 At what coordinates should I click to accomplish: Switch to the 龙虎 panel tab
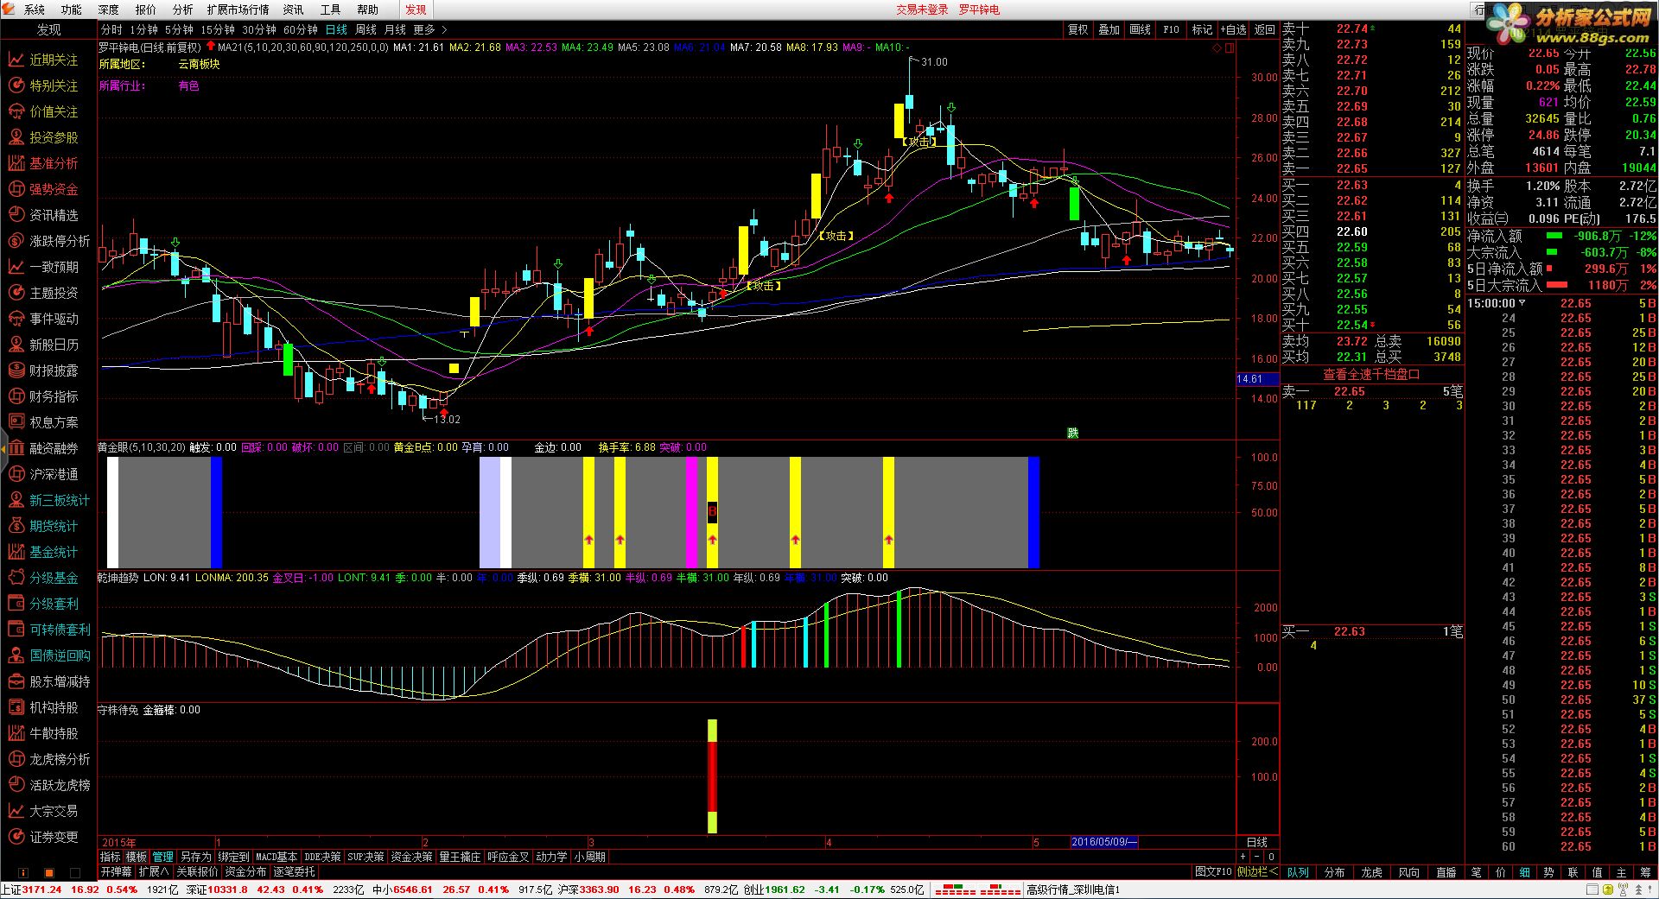[x=1371, y=872]
